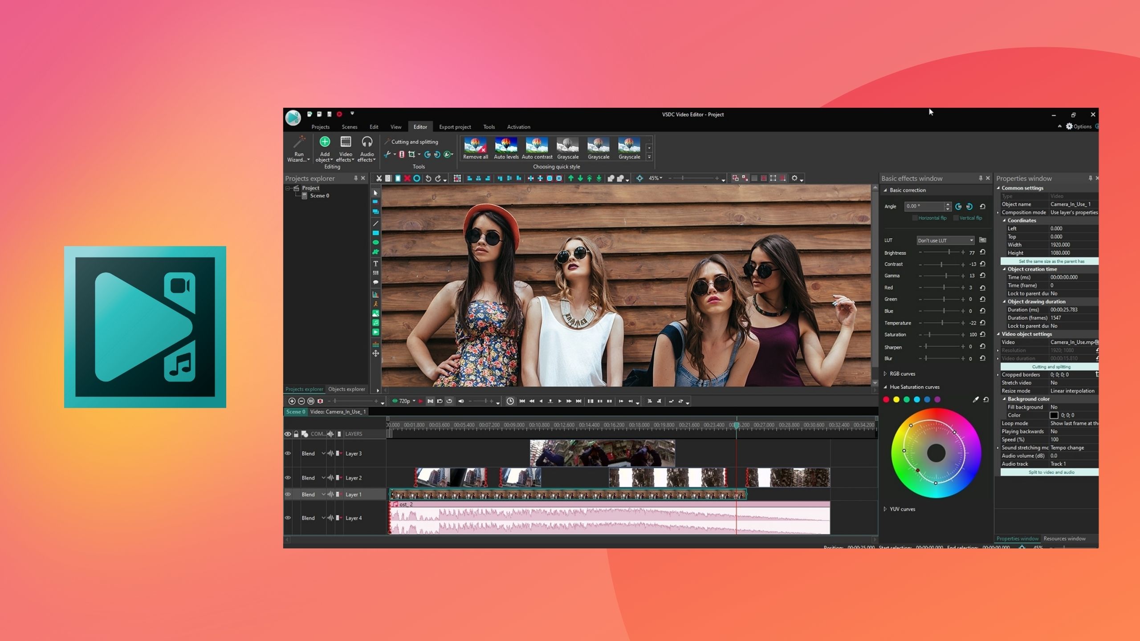
Task: Click Remove all quick style
Action: 475,148
